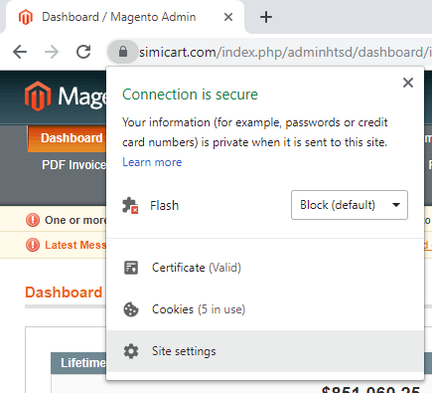
Task: Close the Dashboard / Magento Admin tab
Action: (228, 17)
